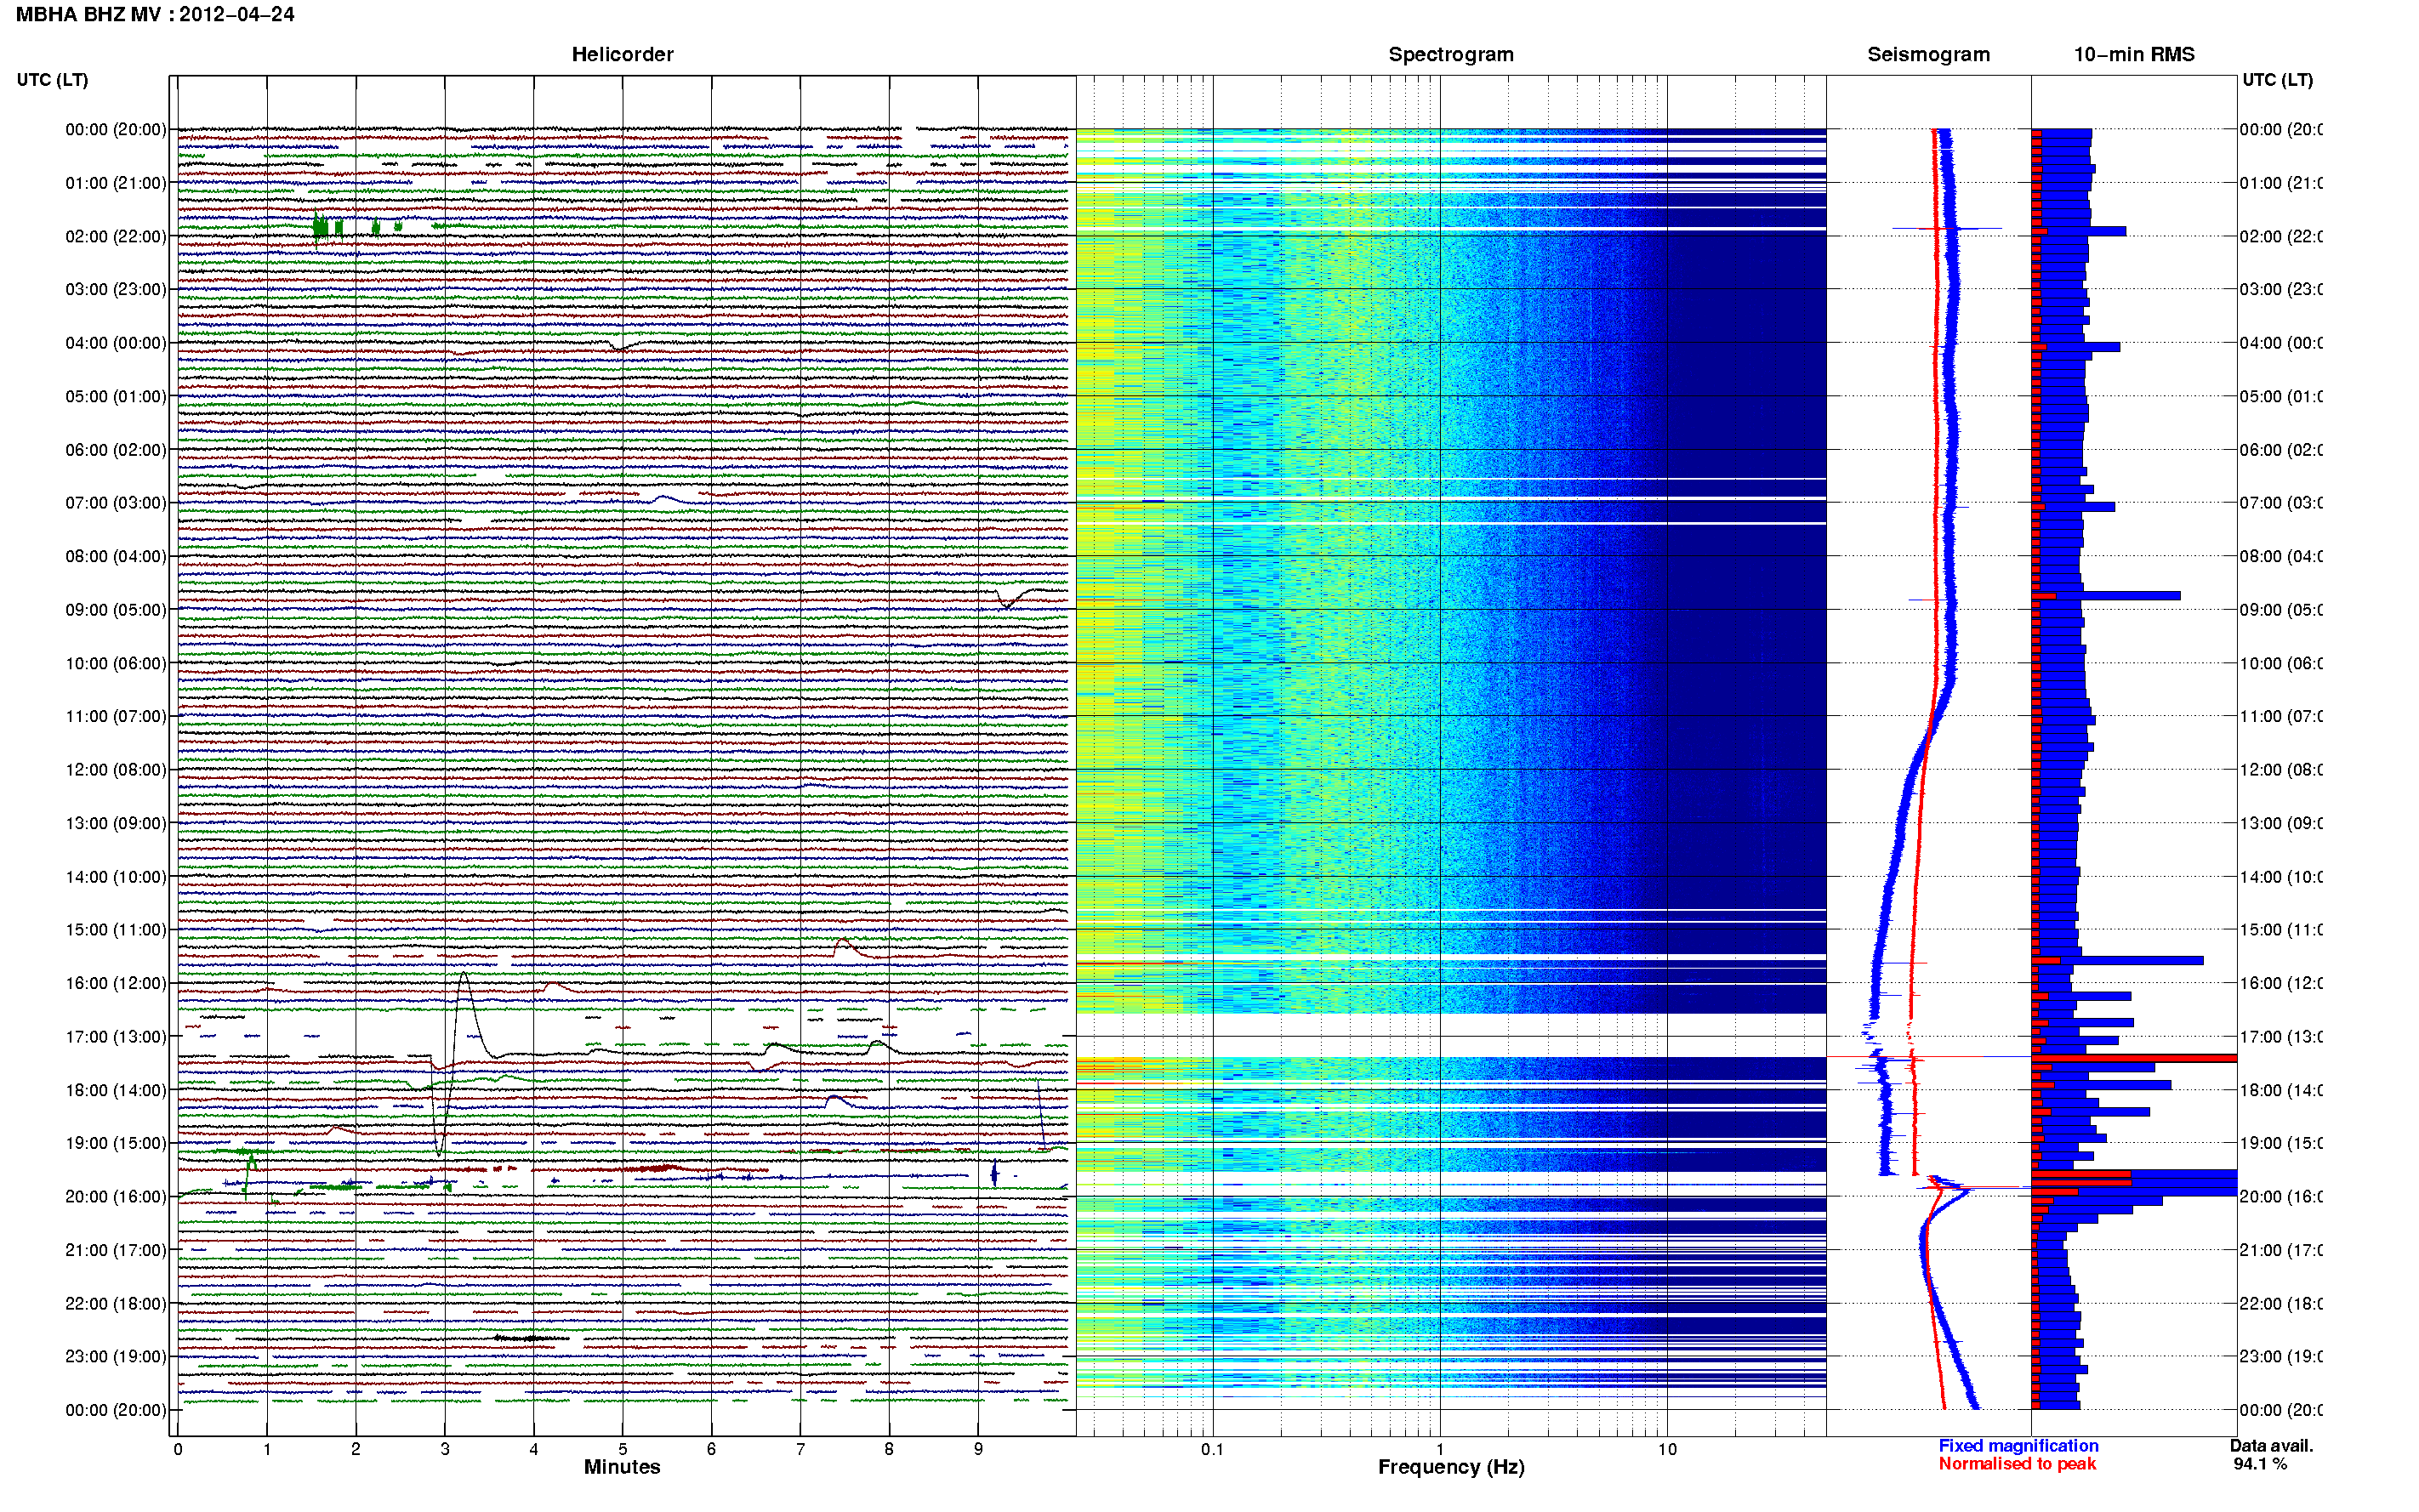Click the 'Data avail.' label
This screenshot has width=2419, height=1512.
[x=2271, y=1446]
